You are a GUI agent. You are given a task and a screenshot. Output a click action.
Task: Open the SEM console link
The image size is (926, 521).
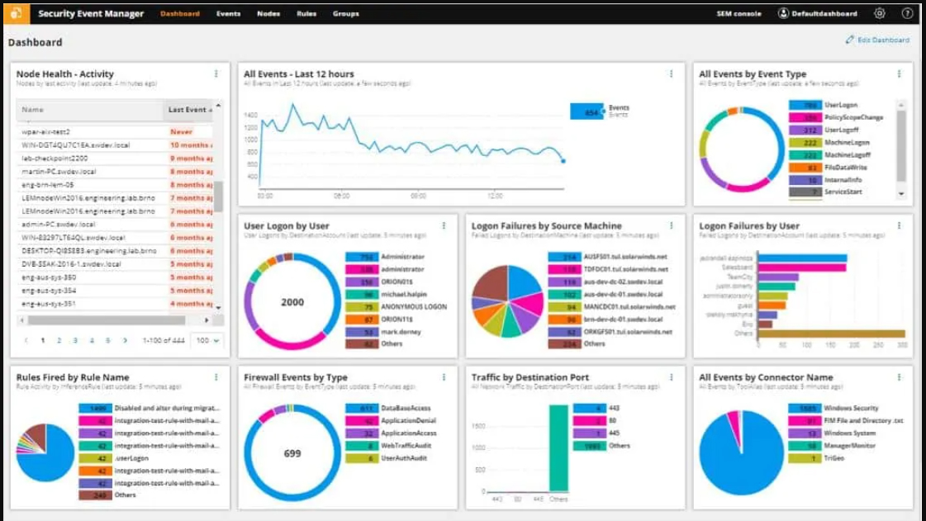(x=738, y=13)
